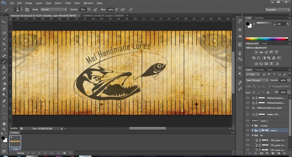Toggle visibility of the miarka group
Screen dimensions: 292x157
(x=248, y=130)
